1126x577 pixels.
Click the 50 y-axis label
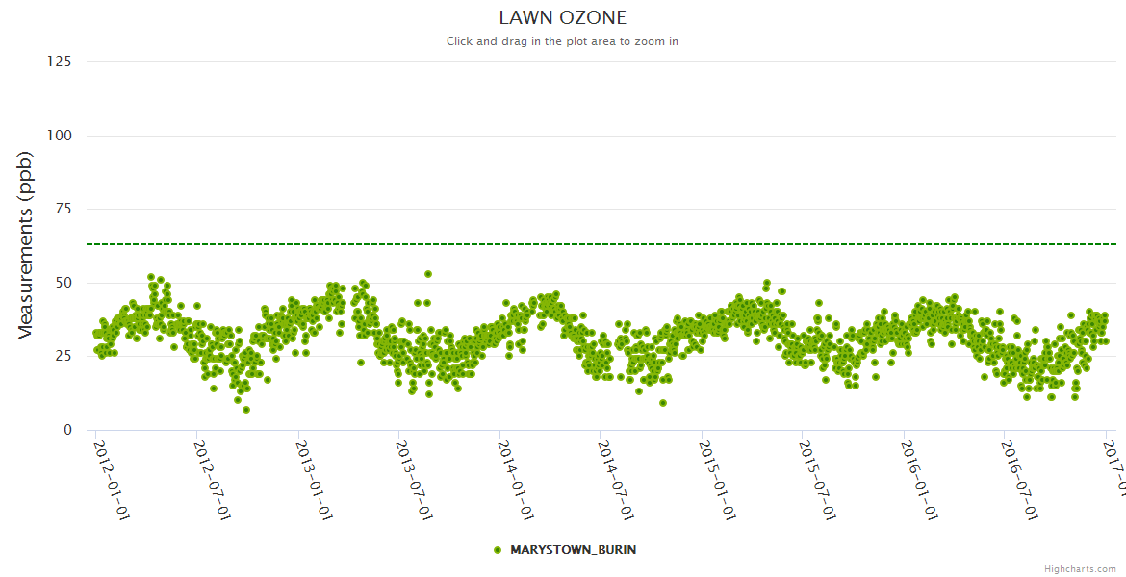tap(63, 283)
